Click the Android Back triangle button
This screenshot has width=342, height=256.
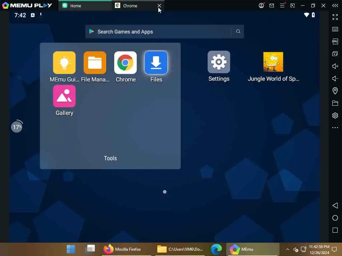[335, 205]
